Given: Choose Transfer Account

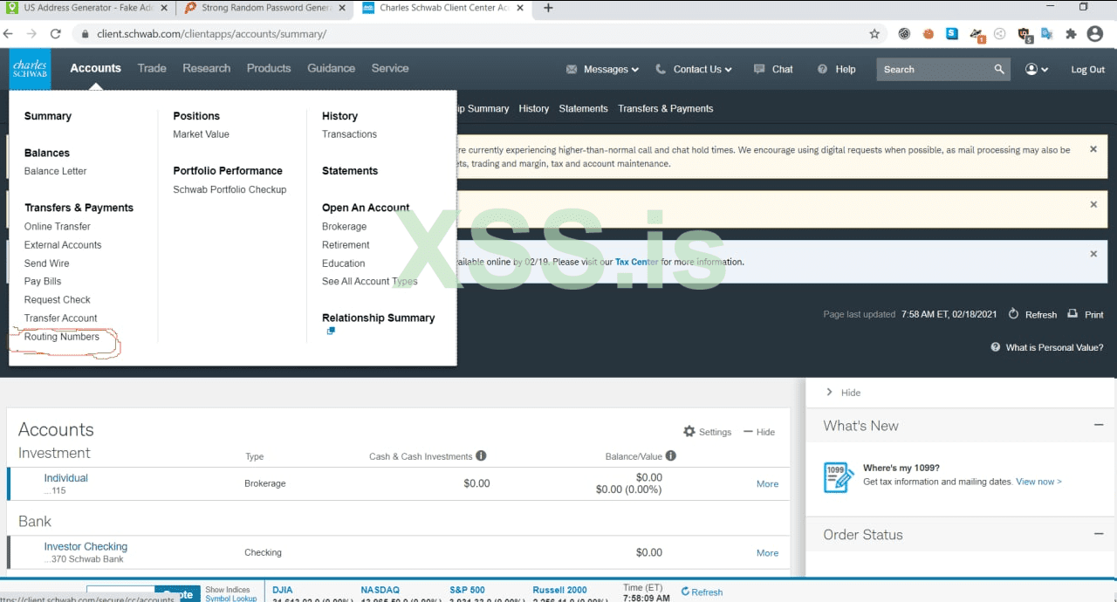Looking at the screenshot, I should [61, 318].
